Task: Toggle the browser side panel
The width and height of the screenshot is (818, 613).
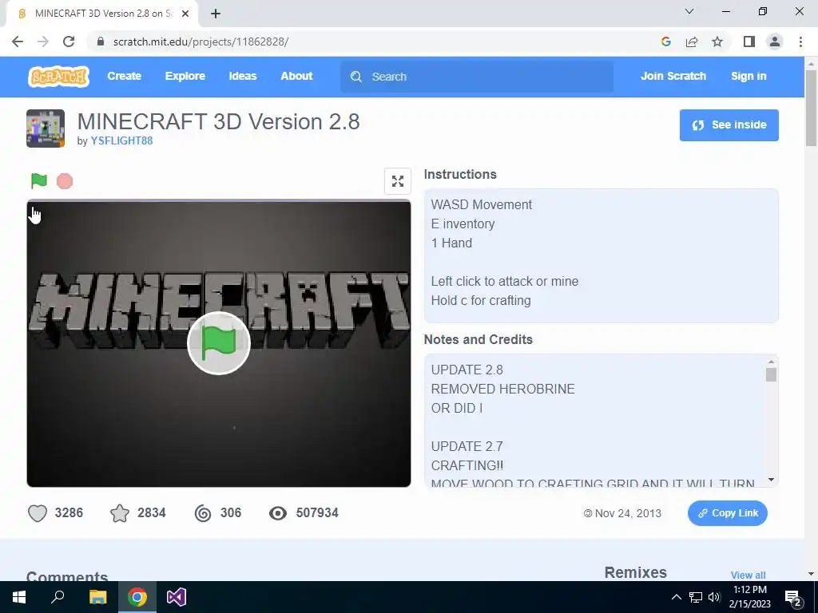Action: tap(749, 42)
